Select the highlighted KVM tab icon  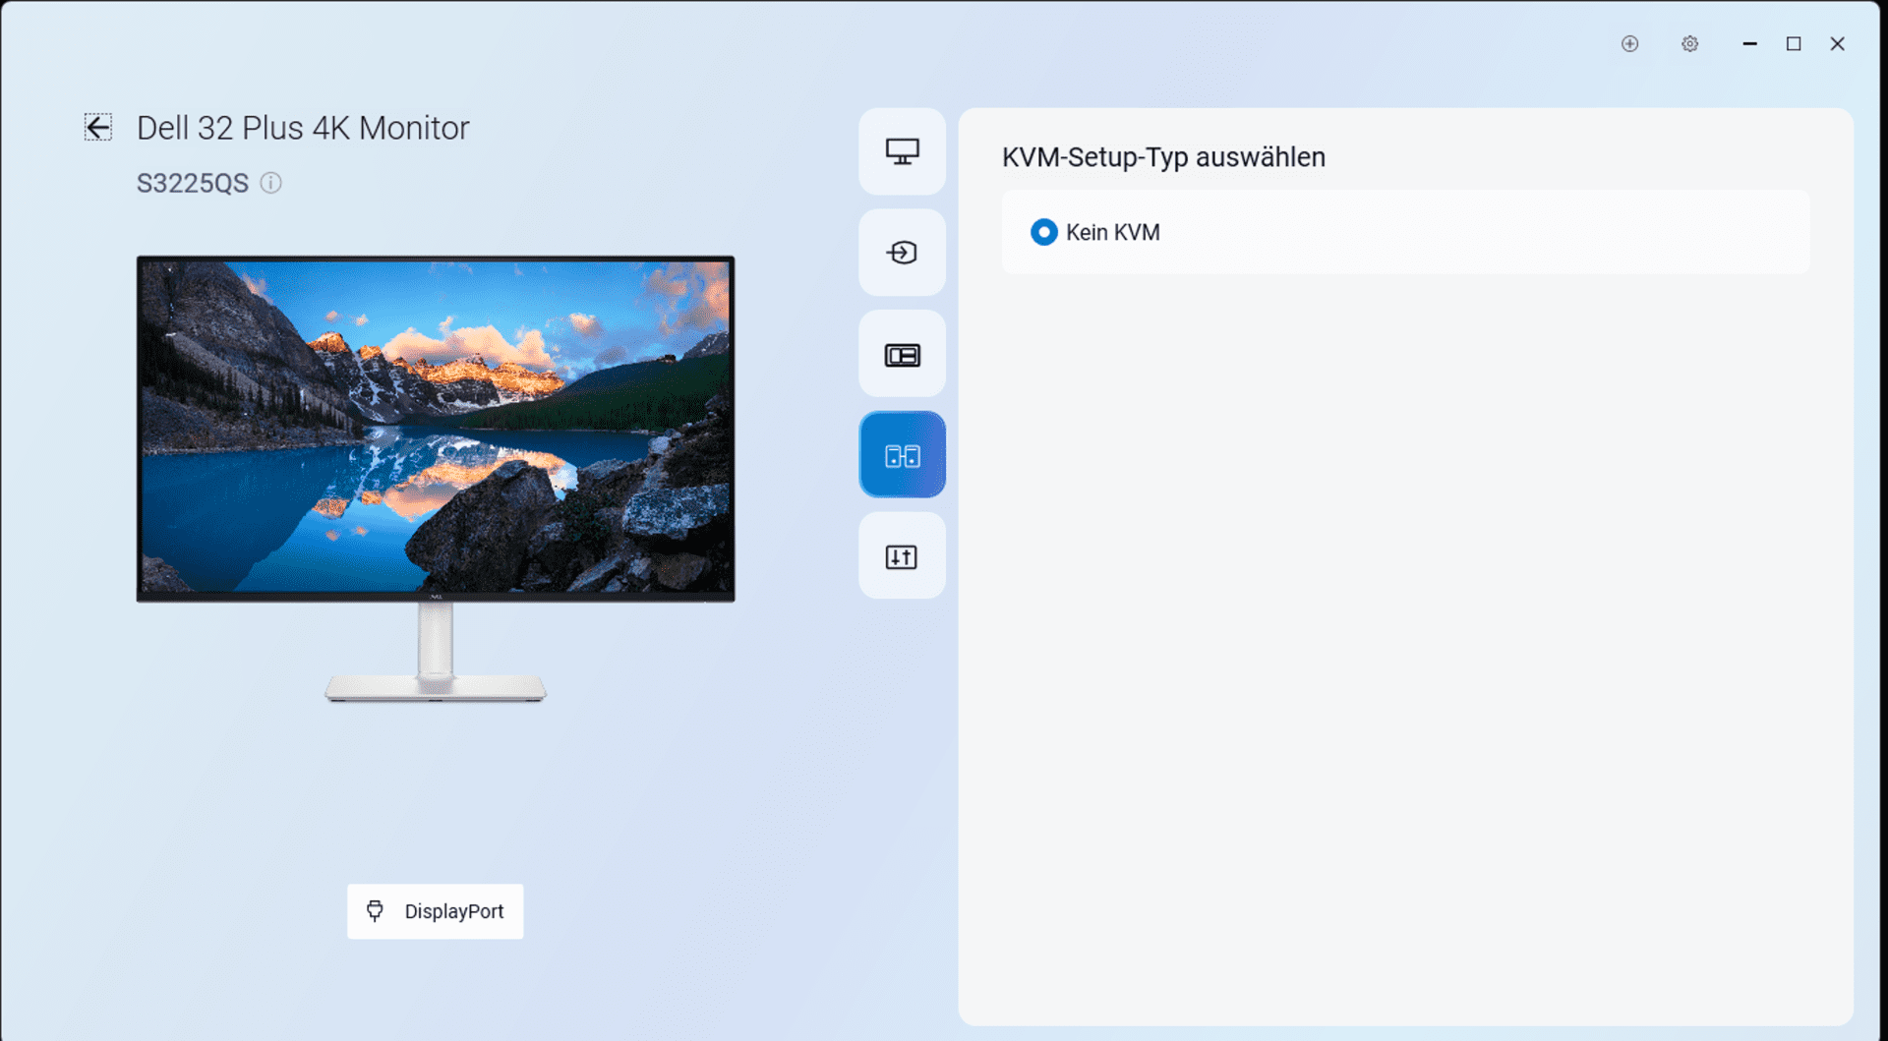(902, 455)
